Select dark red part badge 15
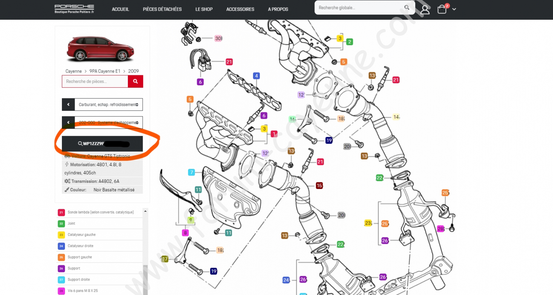Viewport: 553px width, 295px height. [x=319, y=186]
